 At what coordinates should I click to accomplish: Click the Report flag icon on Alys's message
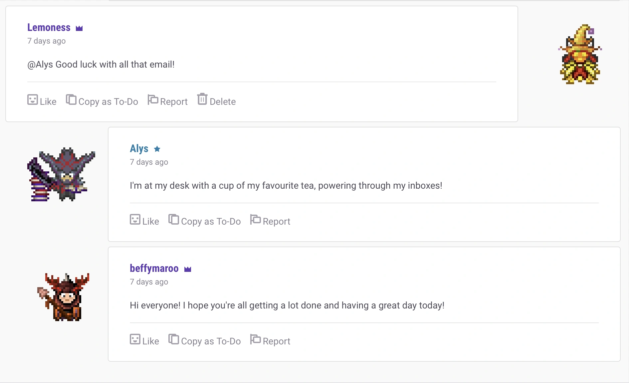coord(255,220)
